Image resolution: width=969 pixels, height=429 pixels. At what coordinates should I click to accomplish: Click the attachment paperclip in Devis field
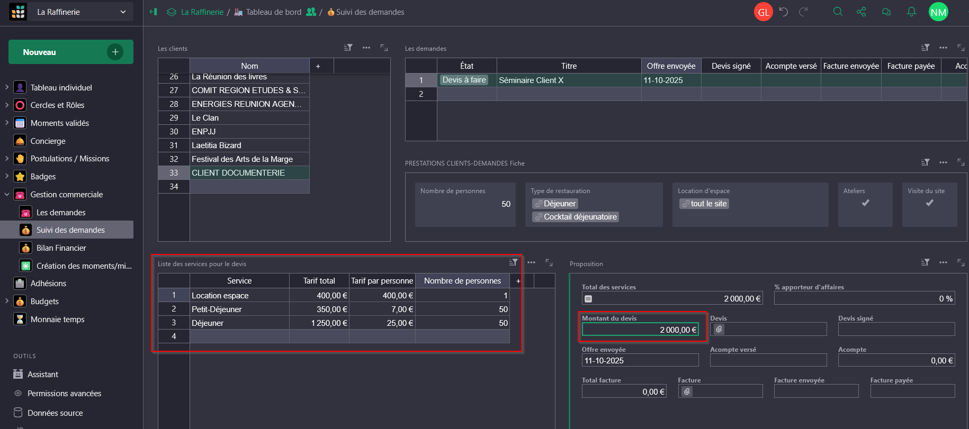[719, 330]
